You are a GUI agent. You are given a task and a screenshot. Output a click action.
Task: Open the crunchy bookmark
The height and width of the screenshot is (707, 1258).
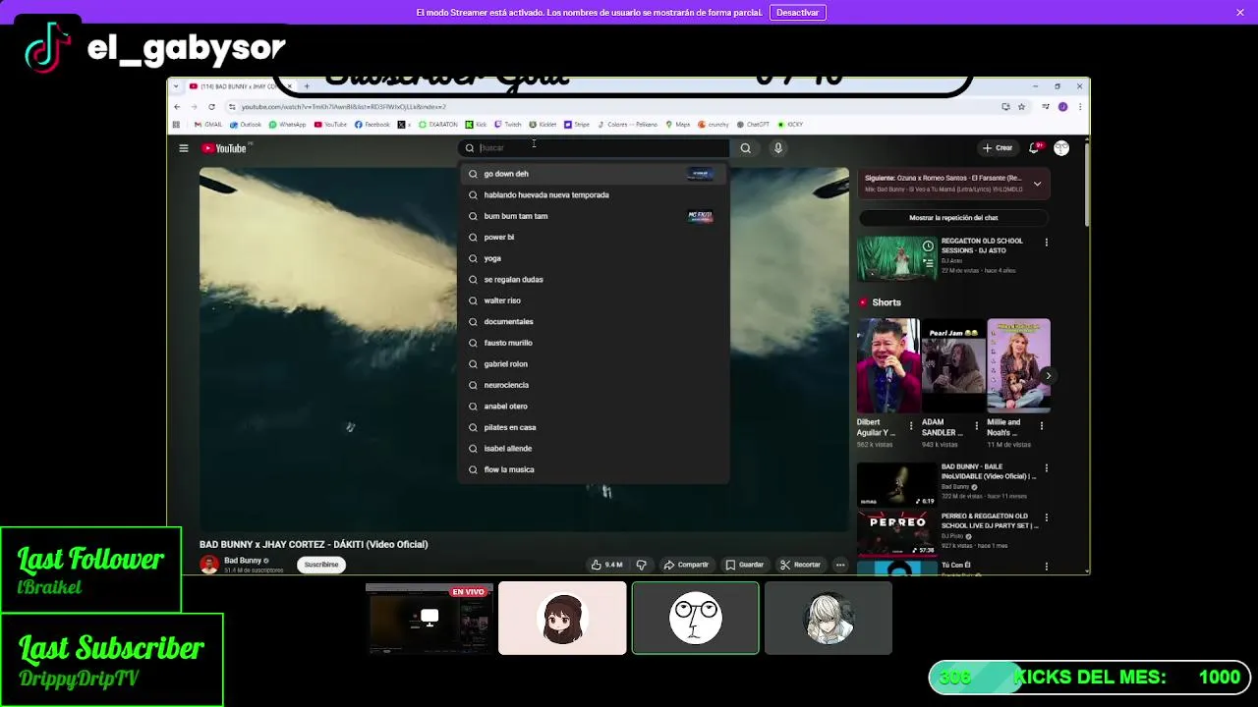point(714,125)
